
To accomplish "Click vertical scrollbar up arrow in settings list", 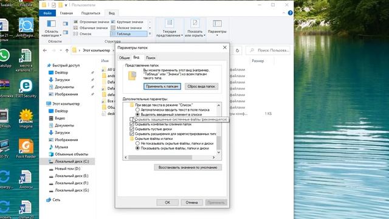I will click(219, 105).
